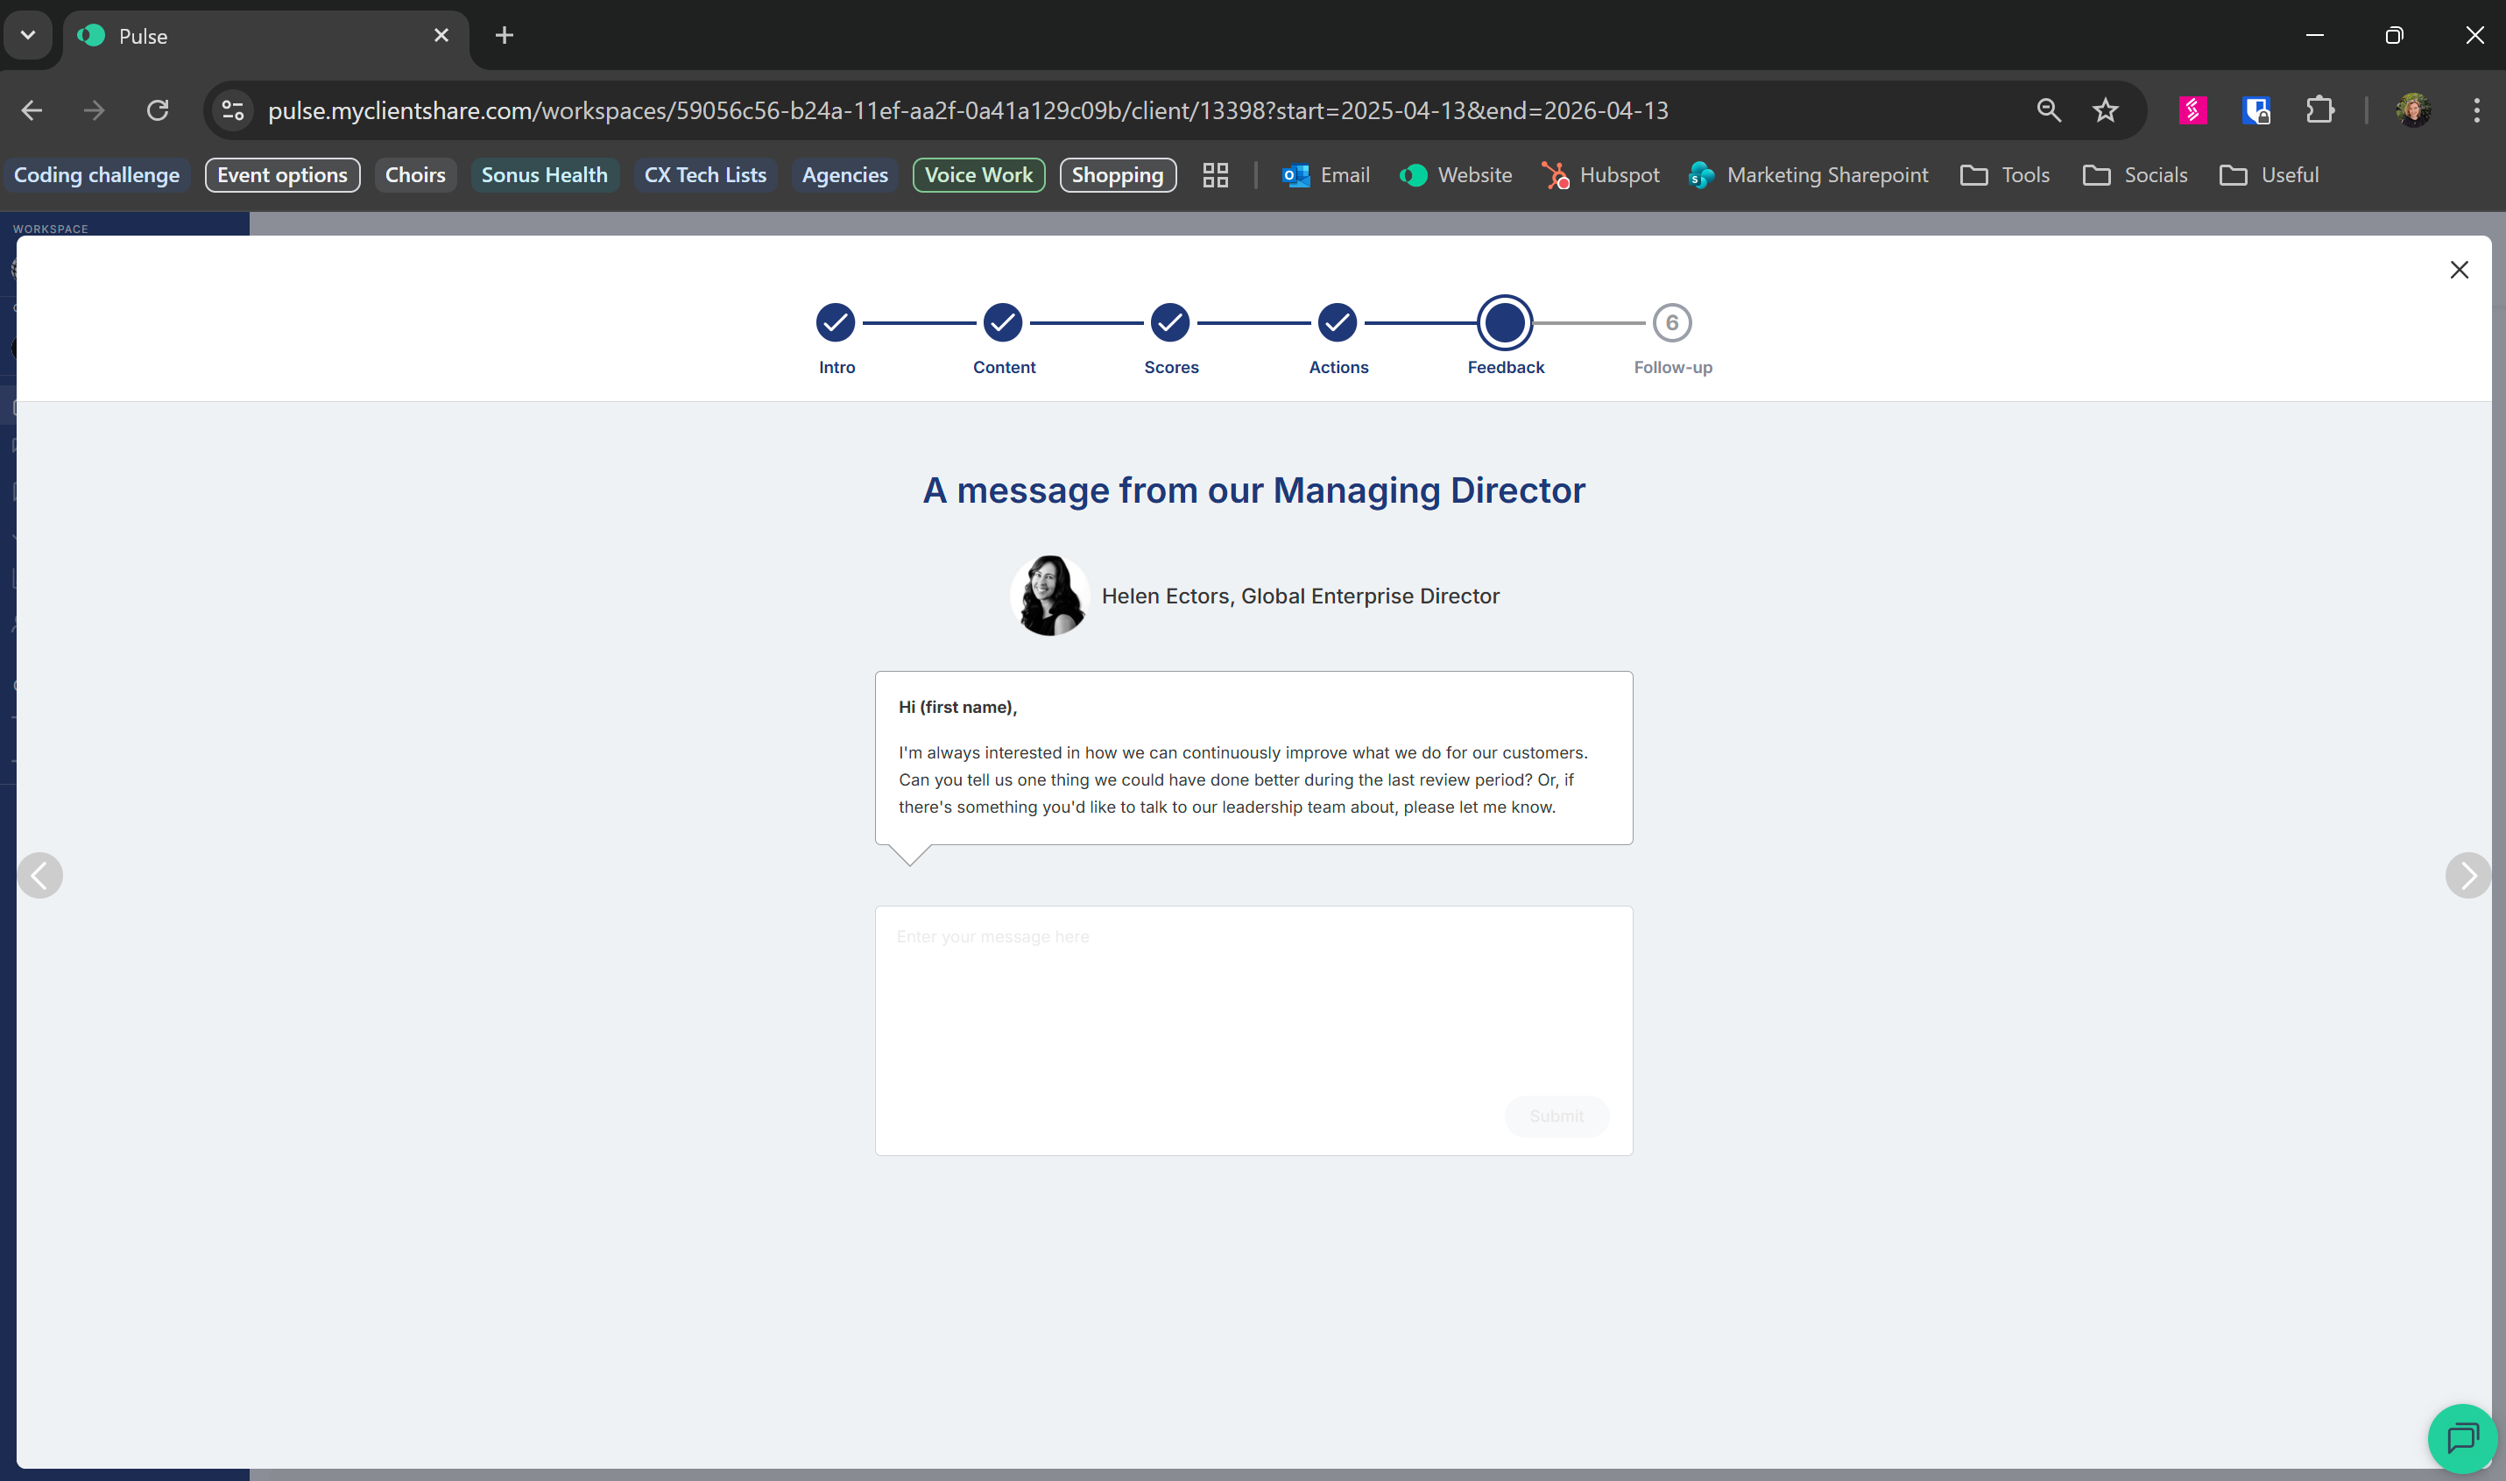This screenshot has height=1481, width=2506.
Task: Jump to the Intro step
Action: coord(836,323)
